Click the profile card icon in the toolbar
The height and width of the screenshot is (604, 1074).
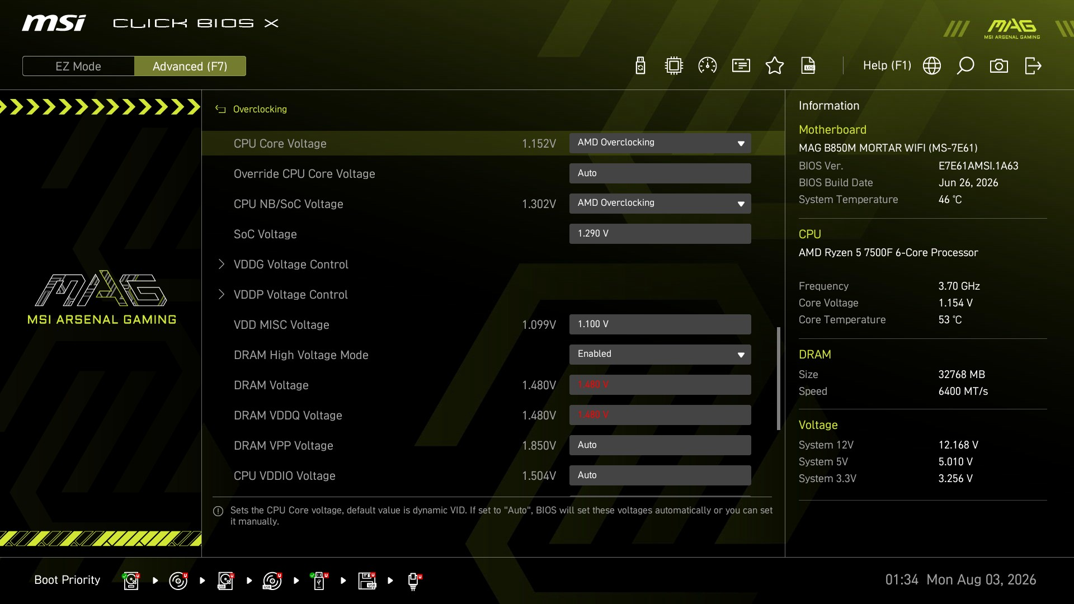741,66
